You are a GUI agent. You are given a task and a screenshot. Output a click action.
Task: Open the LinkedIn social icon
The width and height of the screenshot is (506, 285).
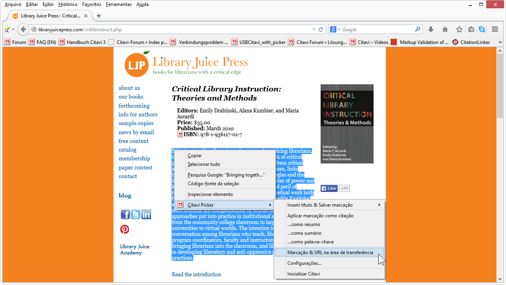(146, 215)
